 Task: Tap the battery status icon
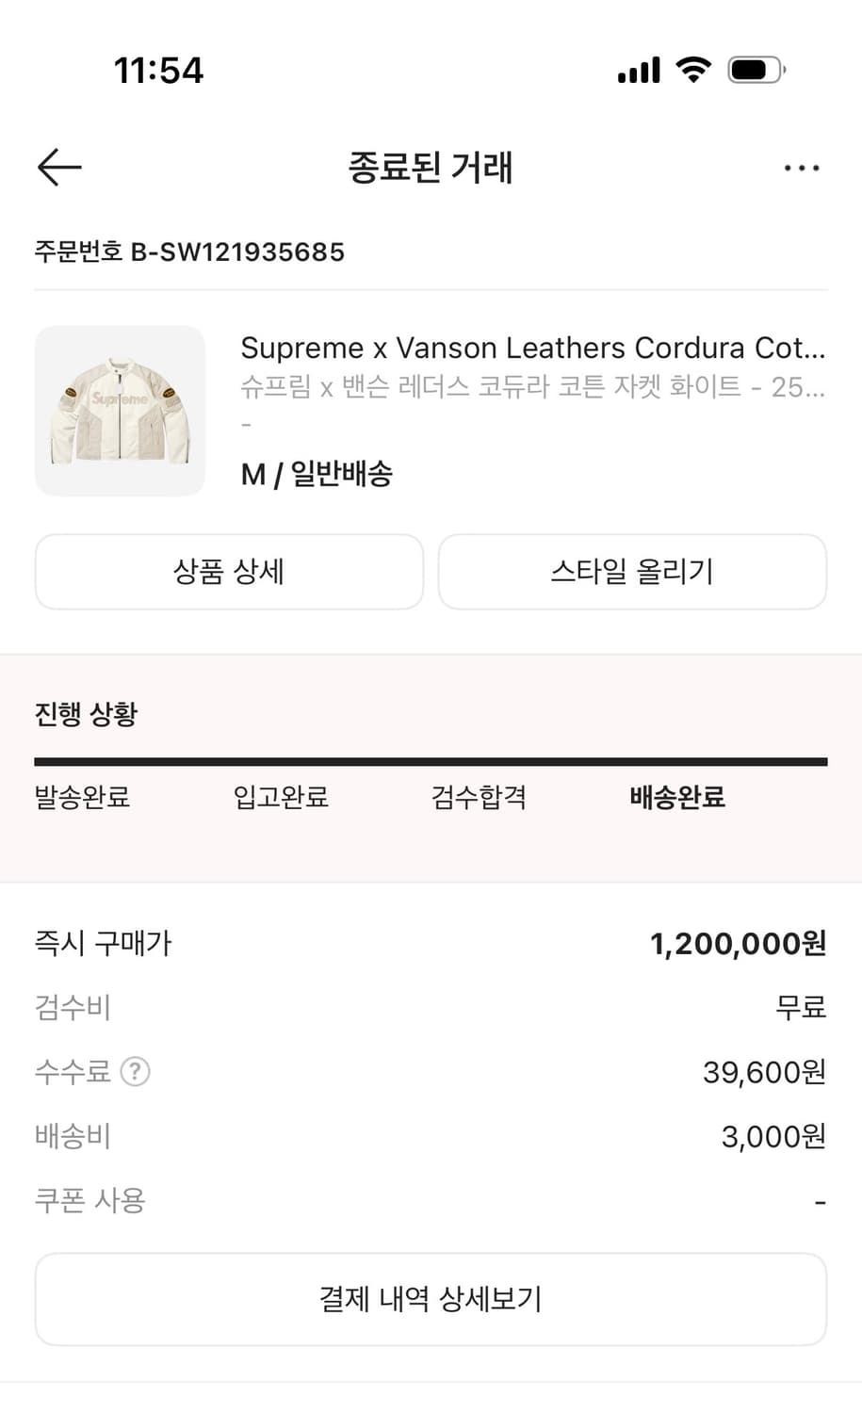pos(756,71)
